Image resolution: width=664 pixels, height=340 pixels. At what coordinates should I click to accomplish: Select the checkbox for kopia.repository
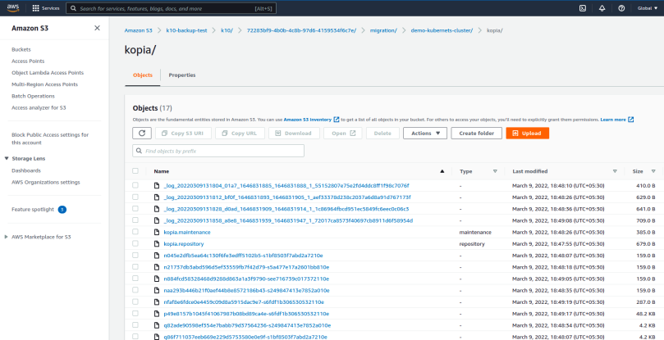[x=135, y=243]
